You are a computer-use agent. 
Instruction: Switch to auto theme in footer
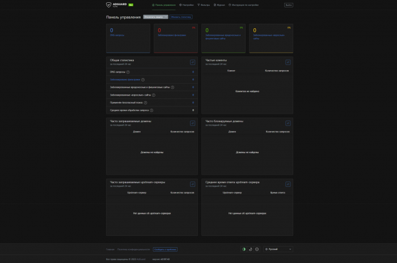coord(244,249)
